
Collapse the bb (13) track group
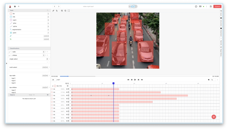[x=52, y=86]
